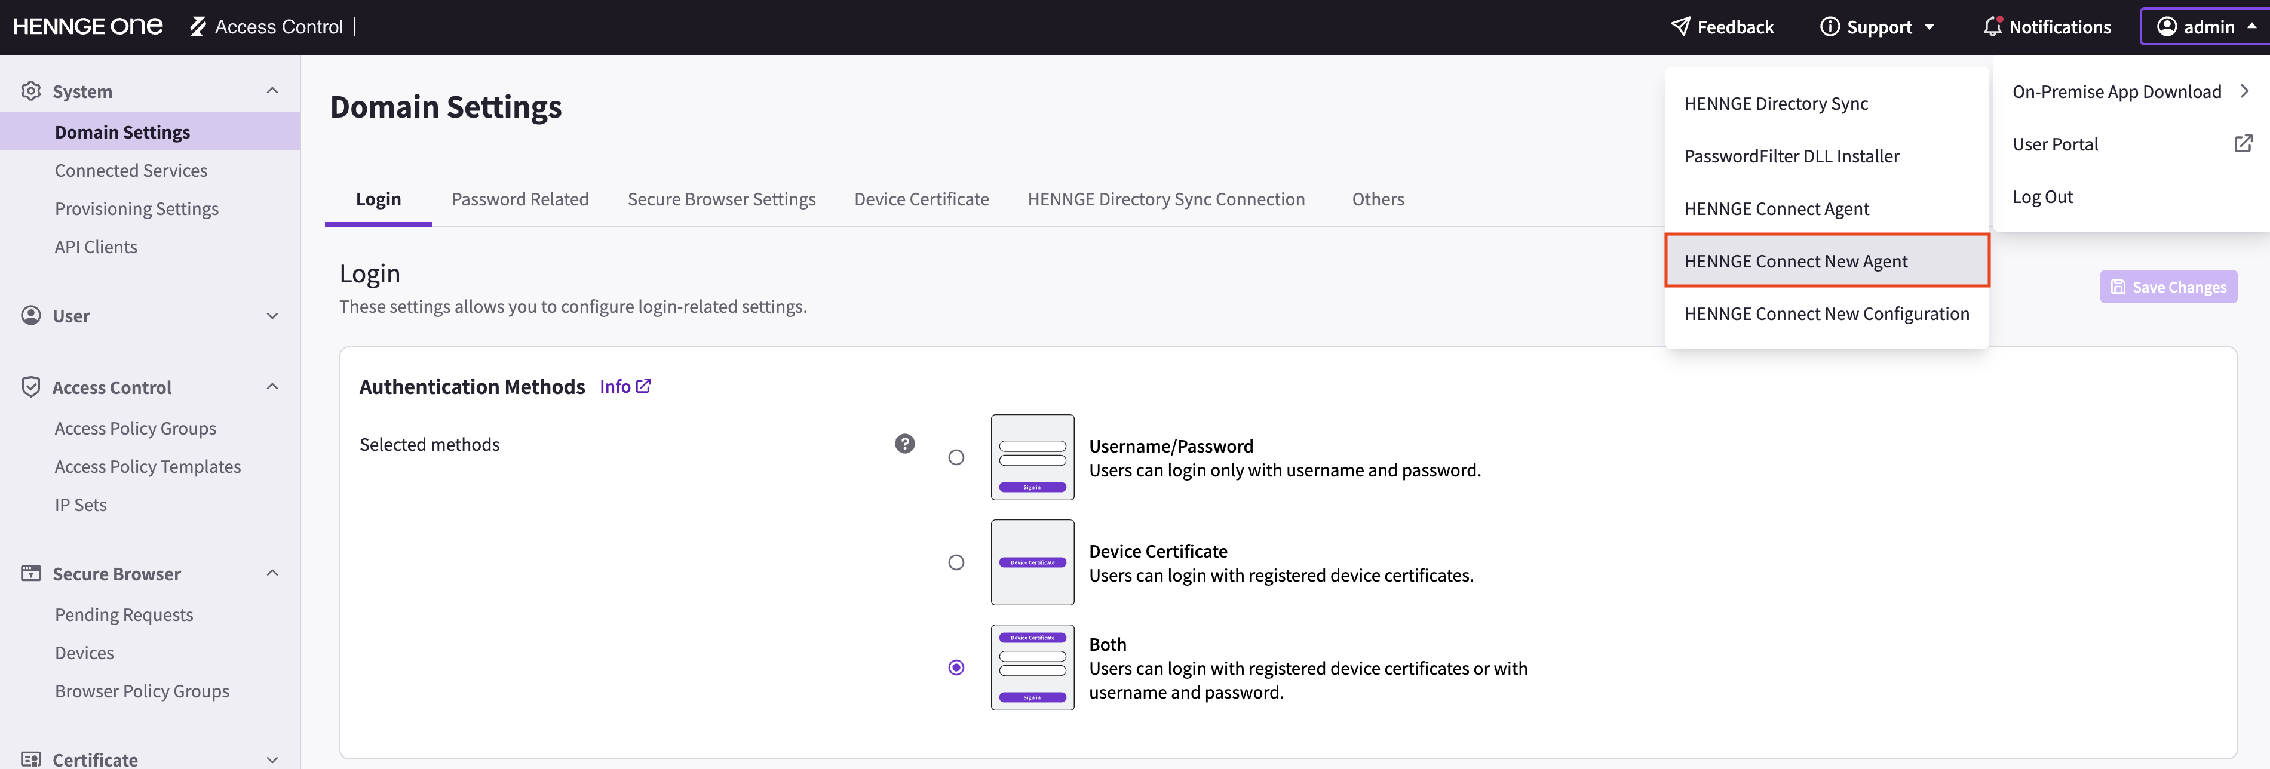The image size is (2270, 769).
Task: Select On-Premise App Download menu item
Action: (2131, 91)
